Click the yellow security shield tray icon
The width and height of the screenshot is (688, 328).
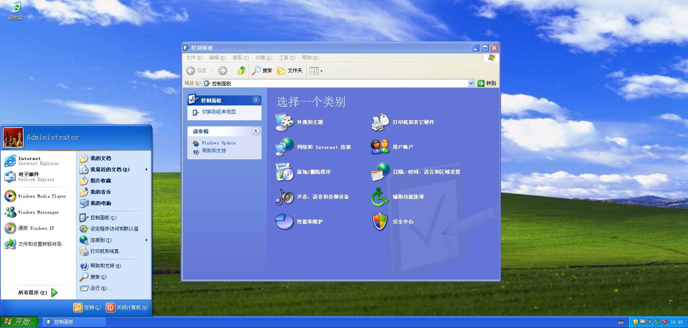[x=636, y=322]
